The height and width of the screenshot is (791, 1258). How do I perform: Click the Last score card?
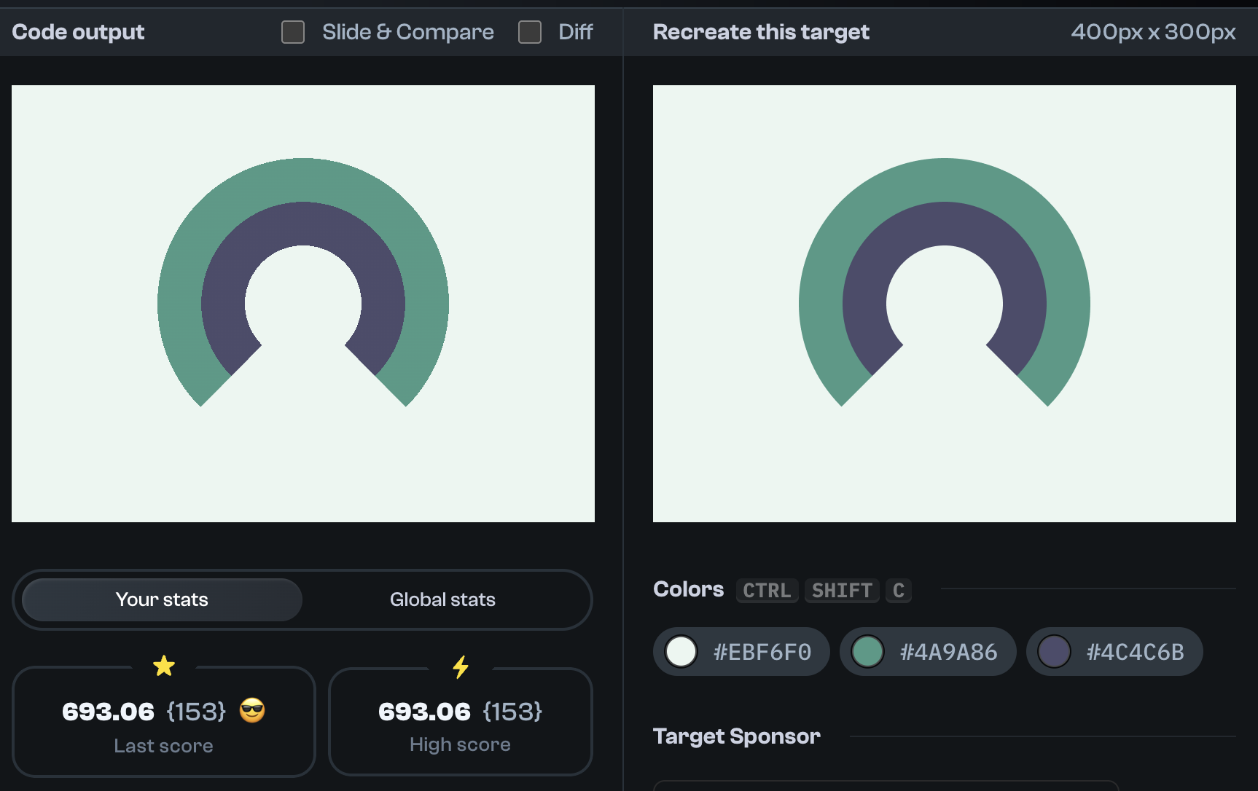[164, 722]
